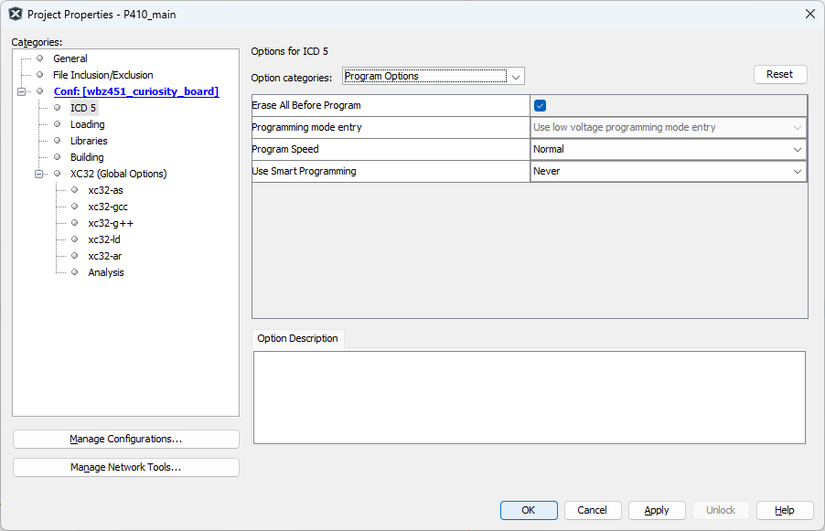Select the Analysis tree node

tap(106, 272)
